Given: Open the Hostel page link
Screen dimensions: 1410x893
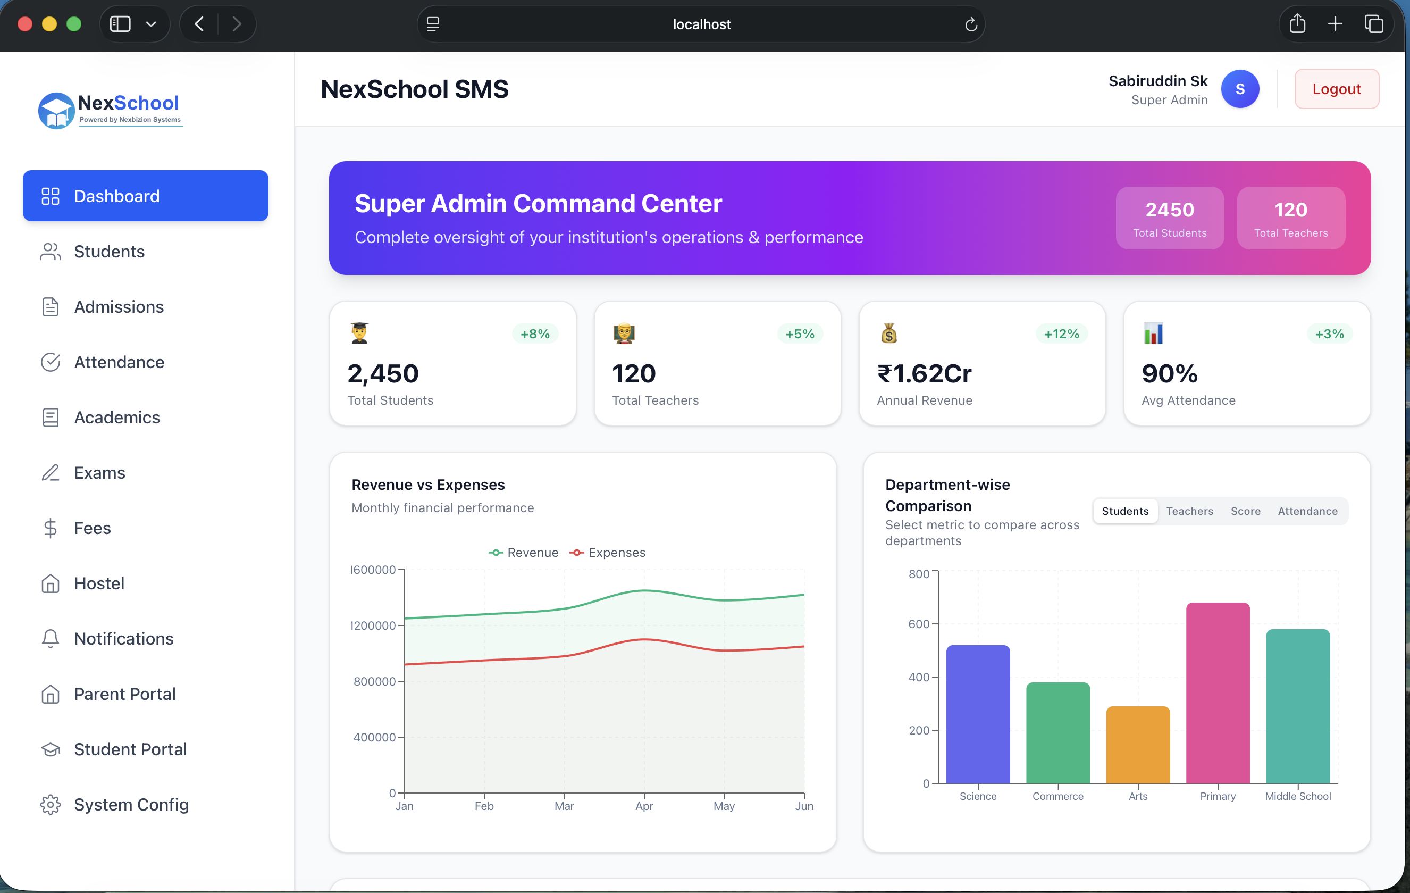Looking at the screenshot, I should click(x=145, y=583).
